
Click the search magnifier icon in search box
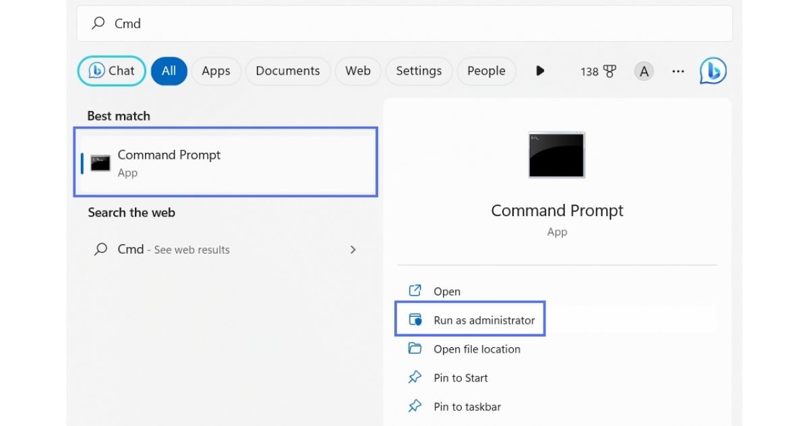point(98,24)
